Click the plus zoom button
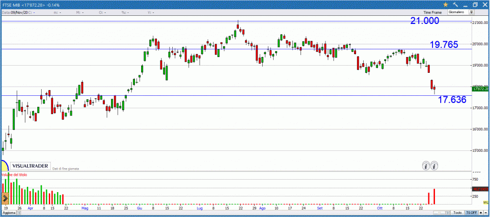This screenshot has height=217, width=490. [481, 213]
